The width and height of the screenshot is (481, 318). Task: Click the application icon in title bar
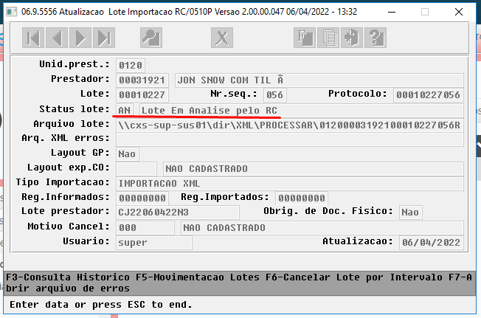[12, 12]
